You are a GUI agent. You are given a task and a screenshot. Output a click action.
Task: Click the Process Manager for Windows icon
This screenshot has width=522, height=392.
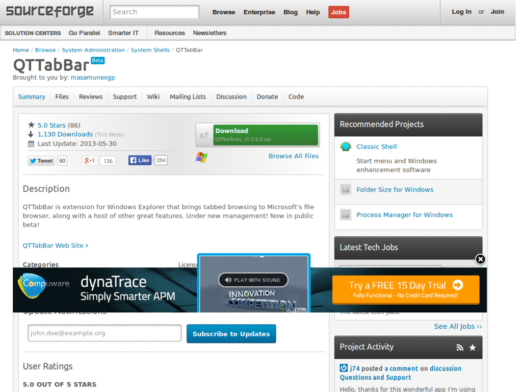point(346,215)
